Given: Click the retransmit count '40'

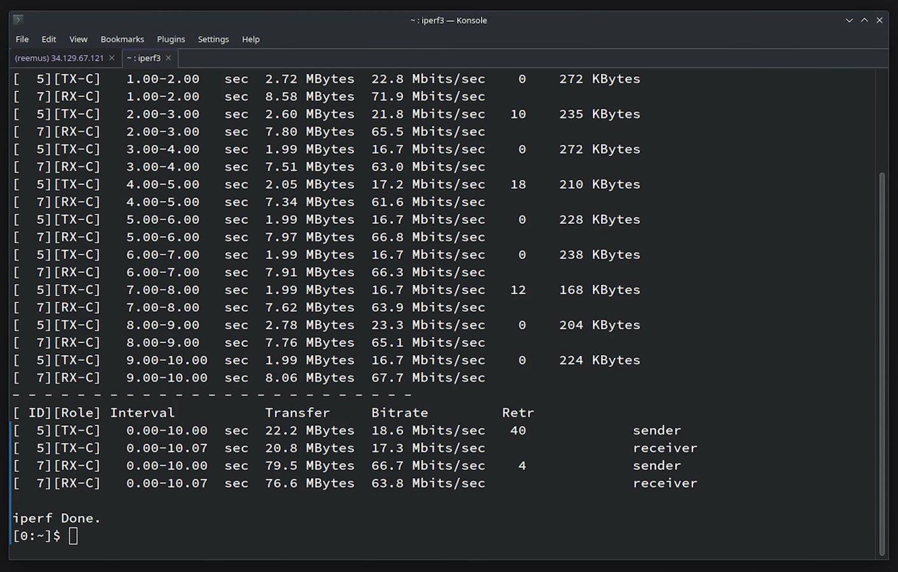Looking at the screenshot, I should (x=518, y=431).
